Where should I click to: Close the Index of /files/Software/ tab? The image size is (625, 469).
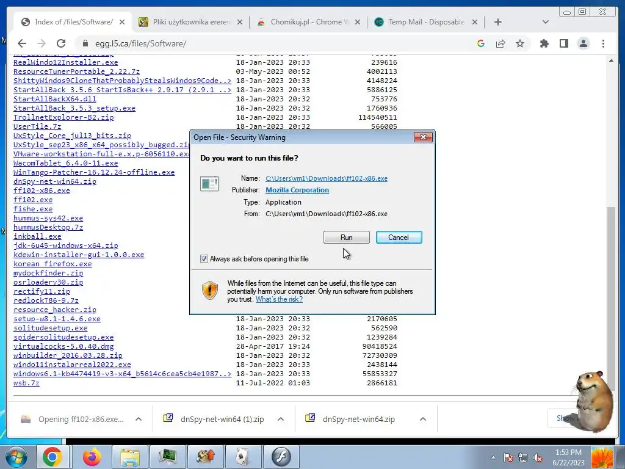tap(122, 22)
